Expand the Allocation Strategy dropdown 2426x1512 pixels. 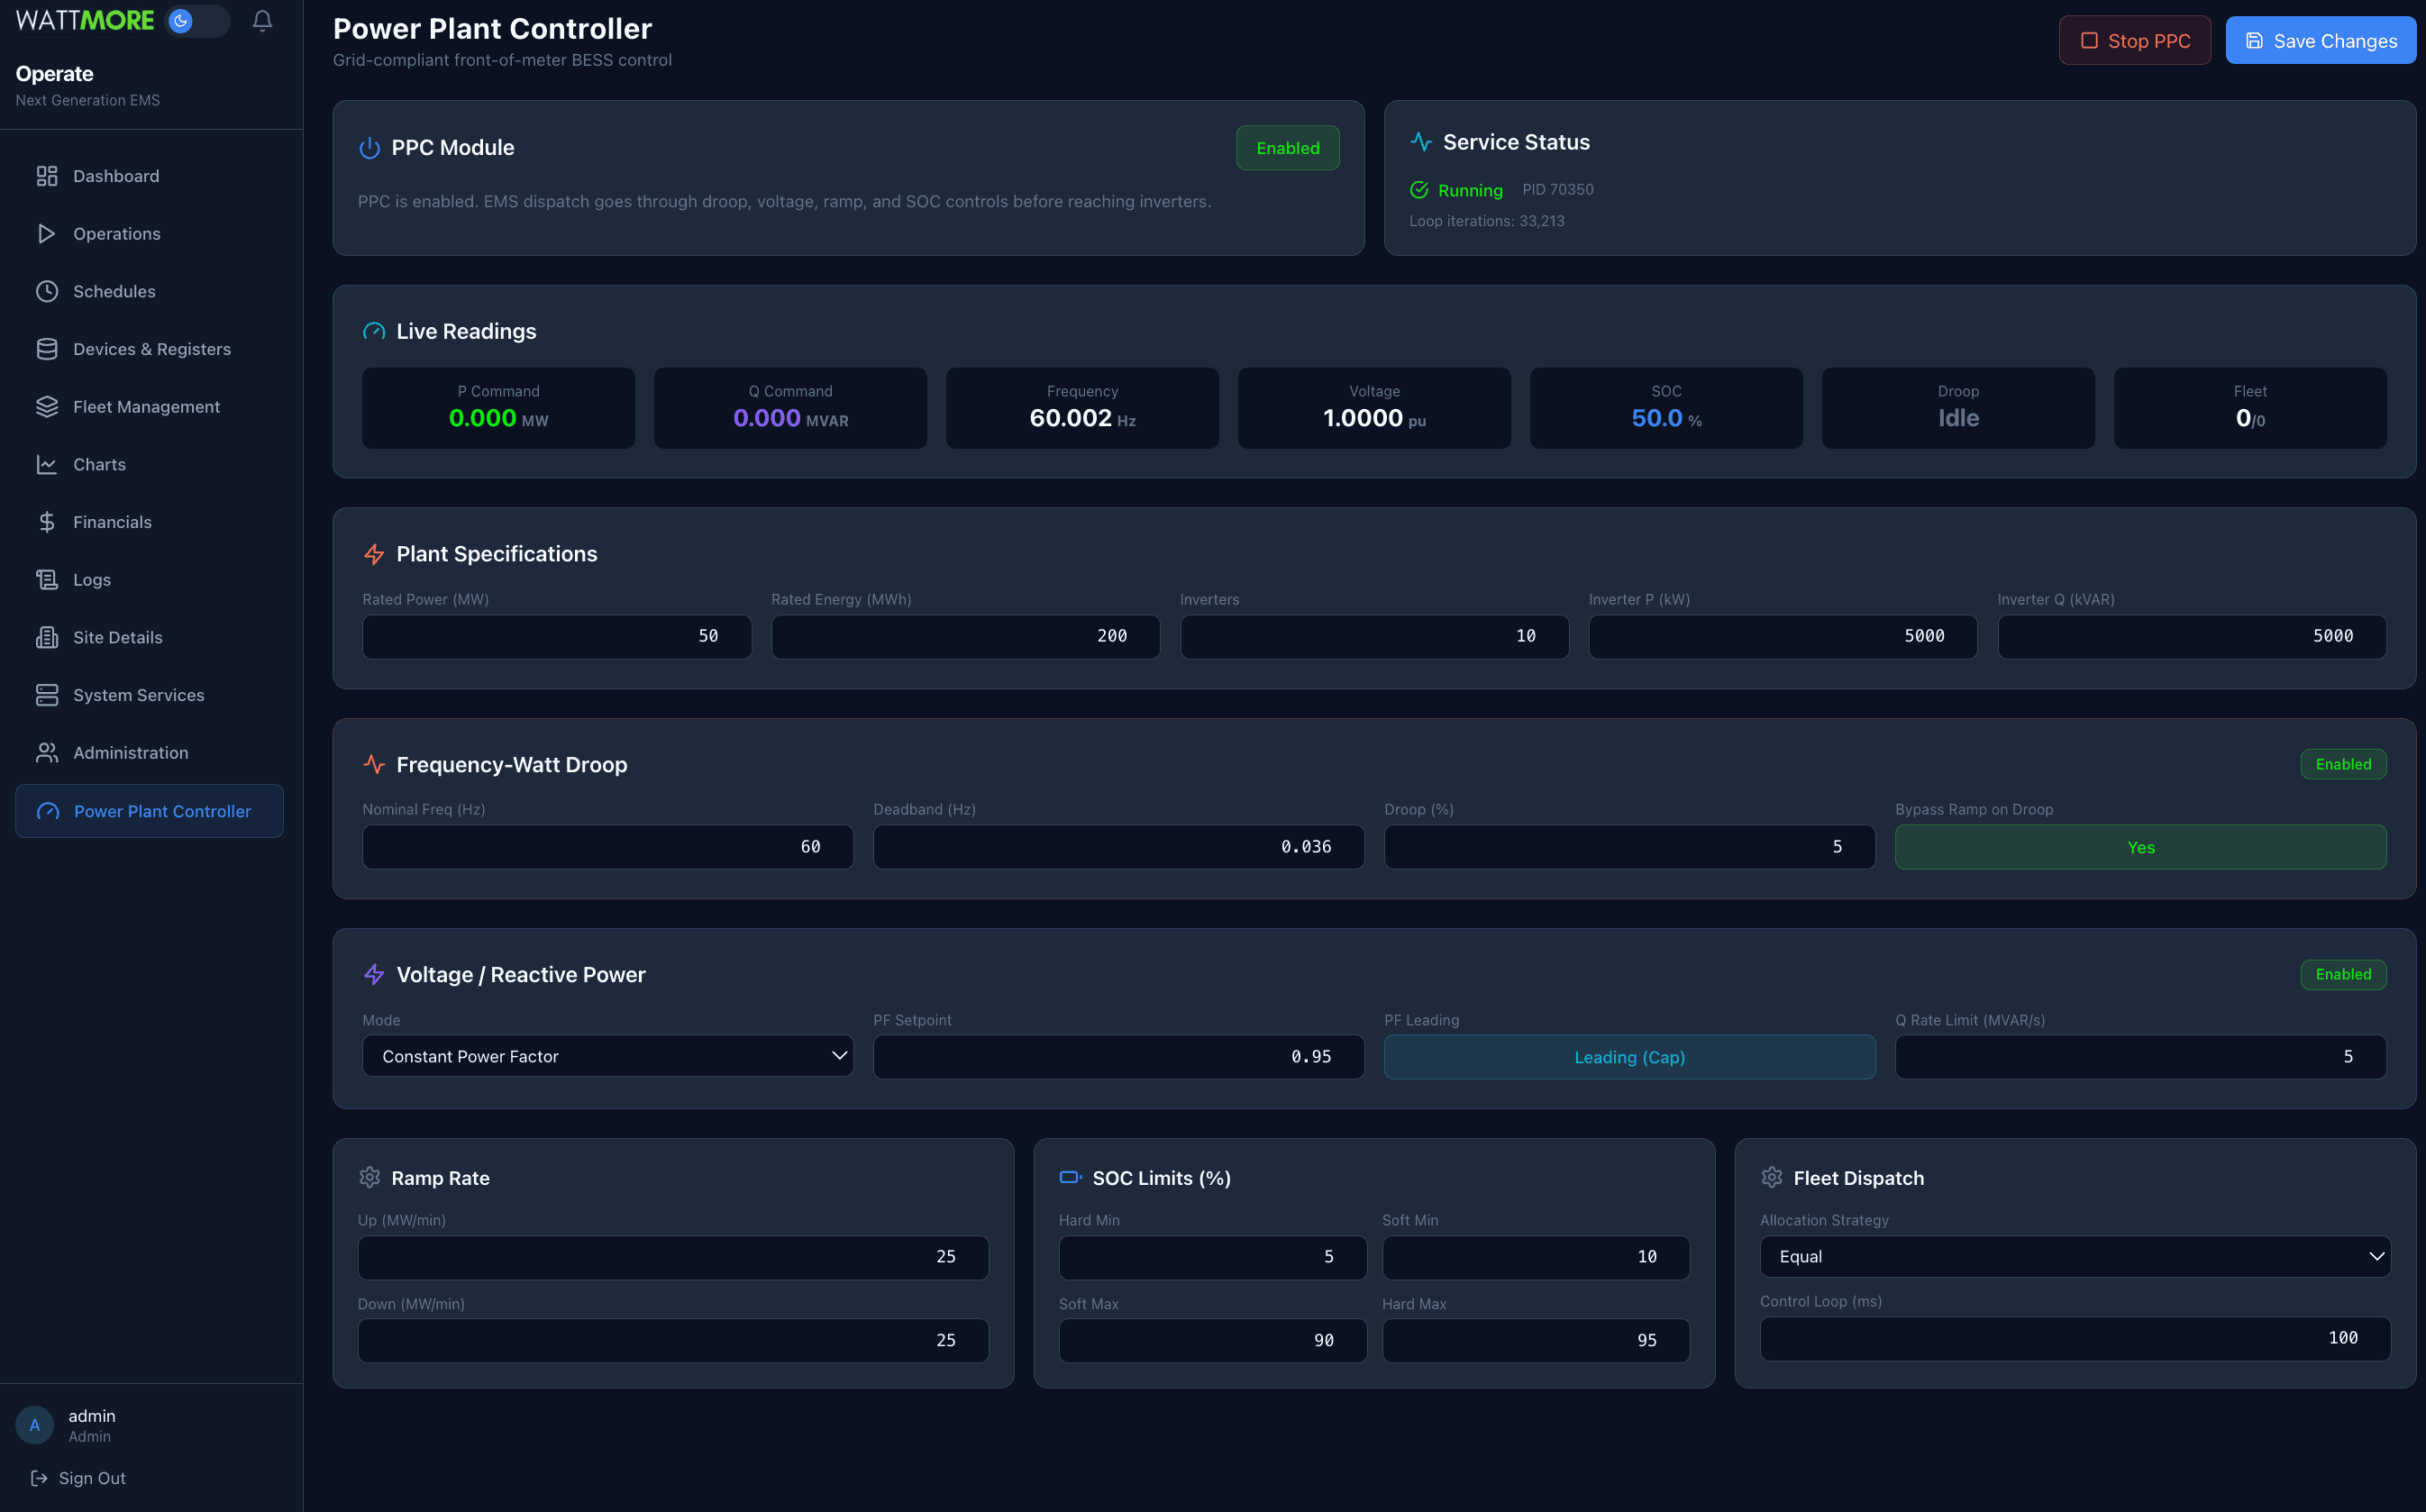[x=2074, y=1257]
